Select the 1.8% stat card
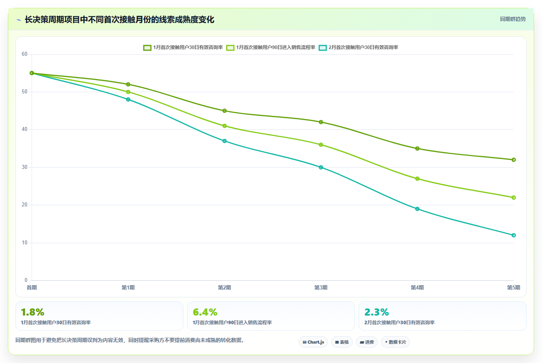Screen dimensions: 542x363 (99, 316)
